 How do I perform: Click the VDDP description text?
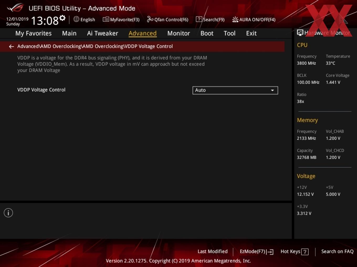tap(112, 64)
